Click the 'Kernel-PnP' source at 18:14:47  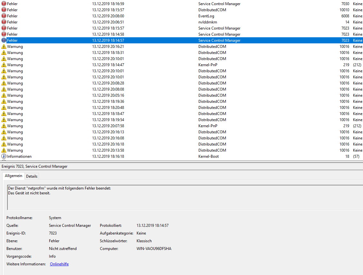click(x=208, y=65)
